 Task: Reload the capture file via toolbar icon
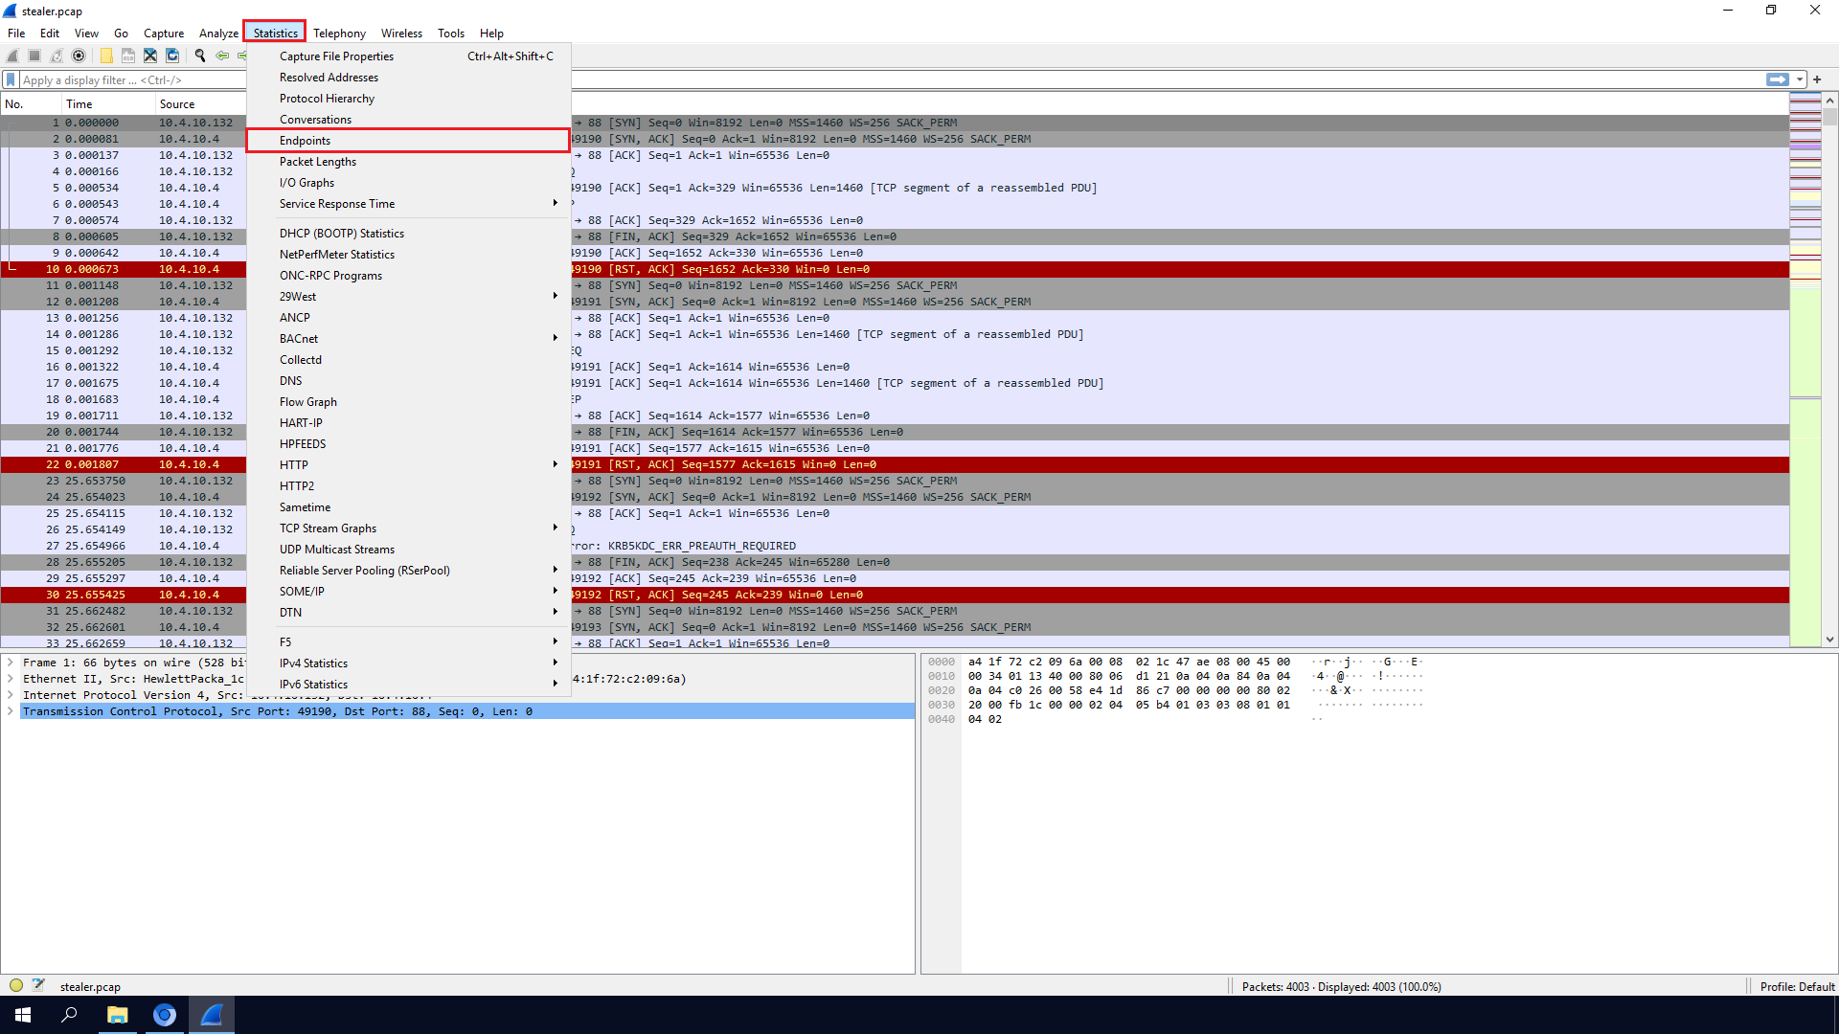pyautogui.click(x=172, y=56)
